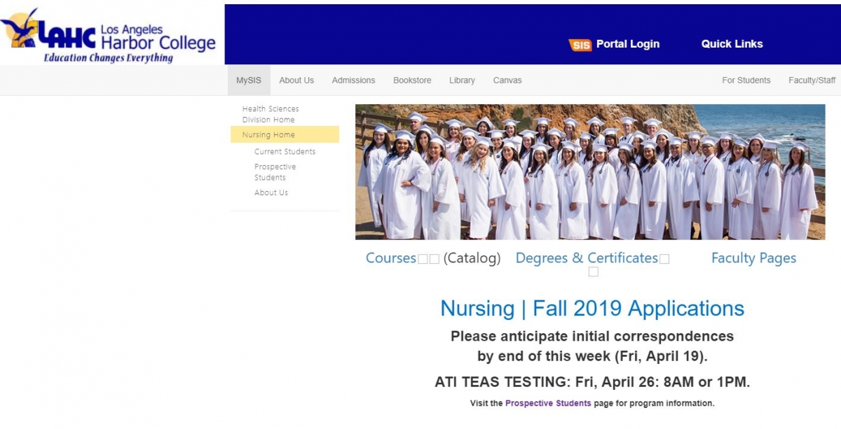Go to Health Sciences Division Home
The width and height of the screenshot is (841, 429).
tap(271, 114)
